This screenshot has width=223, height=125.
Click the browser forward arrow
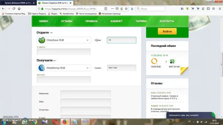pos(9,9)
